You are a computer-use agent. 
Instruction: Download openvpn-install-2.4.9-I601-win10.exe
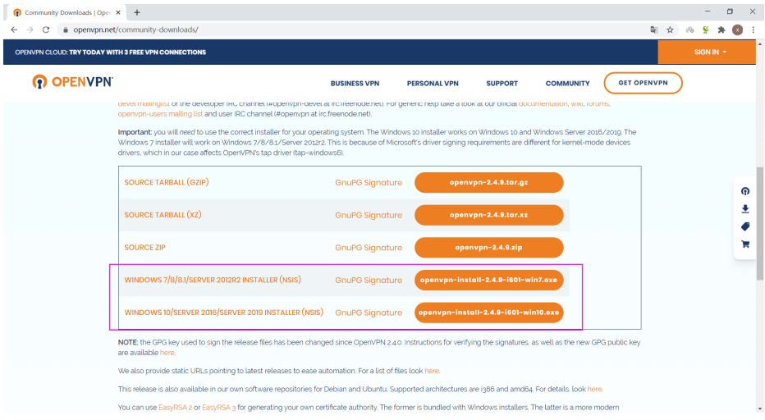coord(489,313)
